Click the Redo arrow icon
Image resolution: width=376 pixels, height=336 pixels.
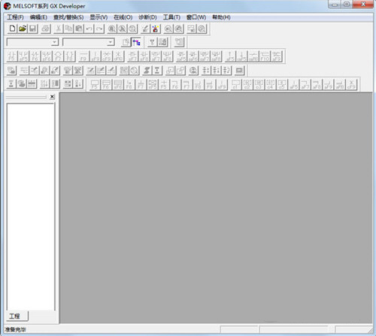[x=99, y=29]
